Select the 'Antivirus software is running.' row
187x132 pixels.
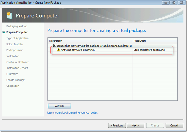click(112, 50)
